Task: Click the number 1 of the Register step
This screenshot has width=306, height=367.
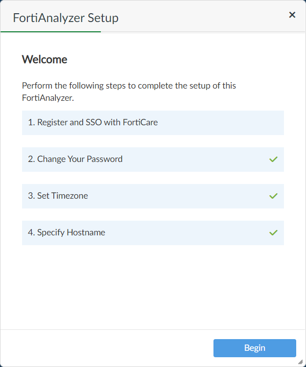Action: click(31, 122)
